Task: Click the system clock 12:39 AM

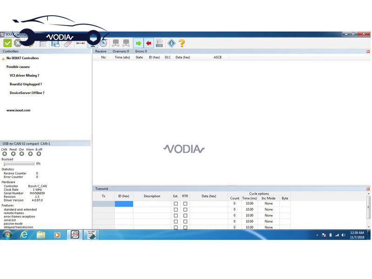Action: click(x=357, y=233)
